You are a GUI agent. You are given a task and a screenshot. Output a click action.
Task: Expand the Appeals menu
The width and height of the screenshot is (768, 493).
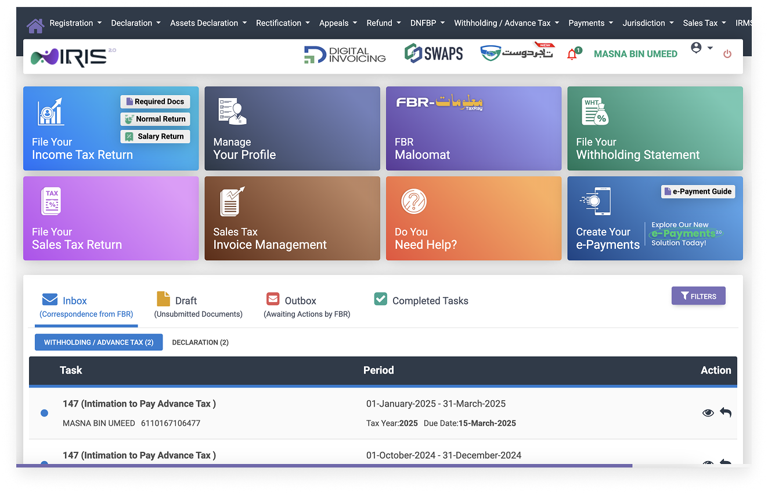click(x=338, y=23)
